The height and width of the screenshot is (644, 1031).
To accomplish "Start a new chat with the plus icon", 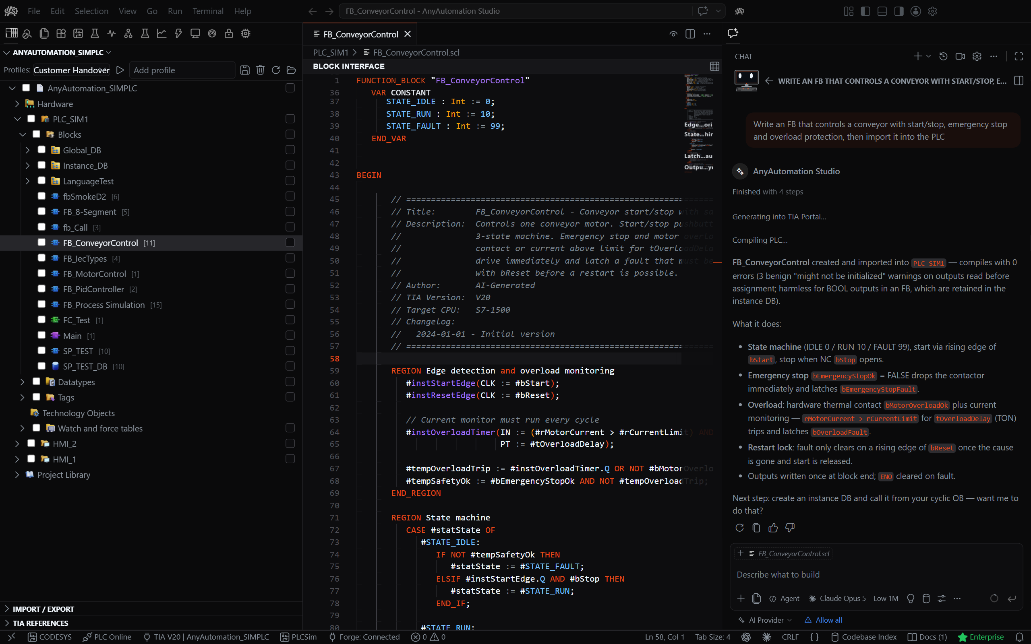I will coord(918,56).
